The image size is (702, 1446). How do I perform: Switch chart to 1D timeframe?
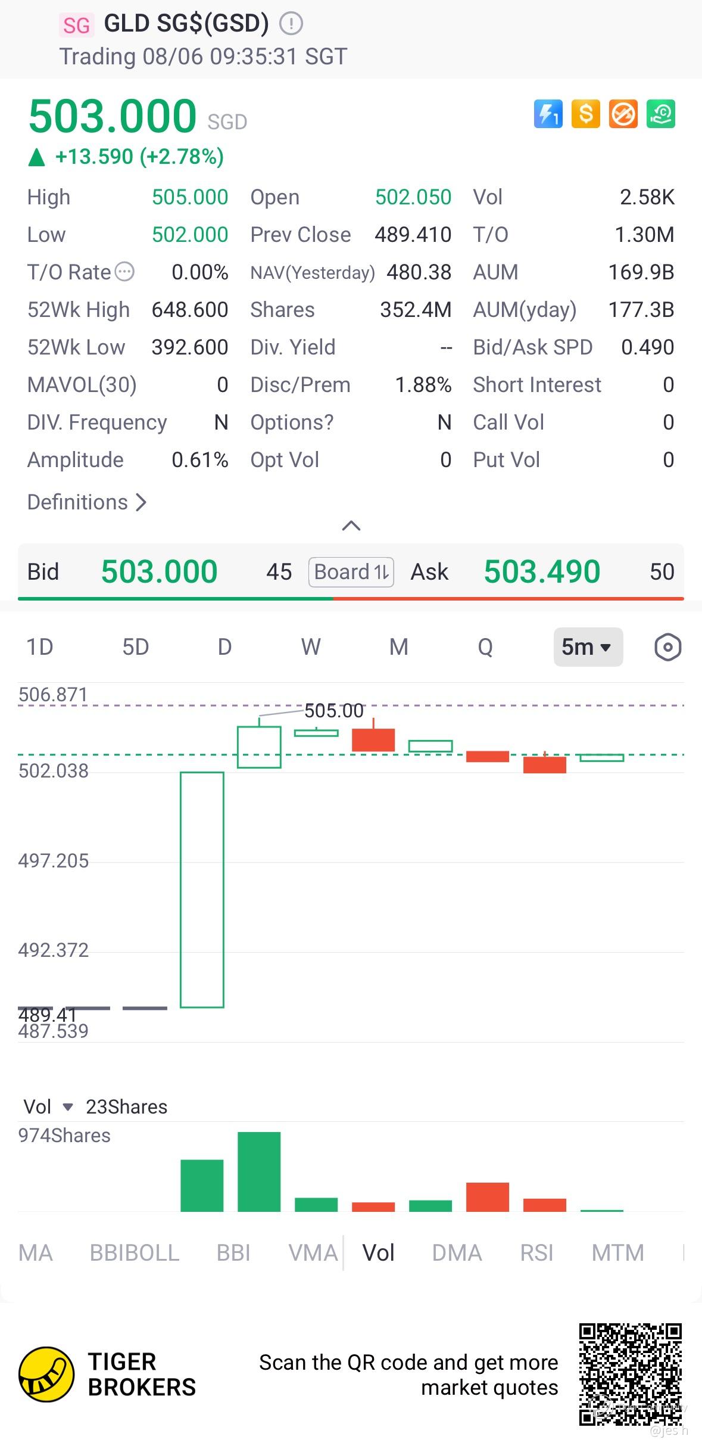(x=40, y=647)
